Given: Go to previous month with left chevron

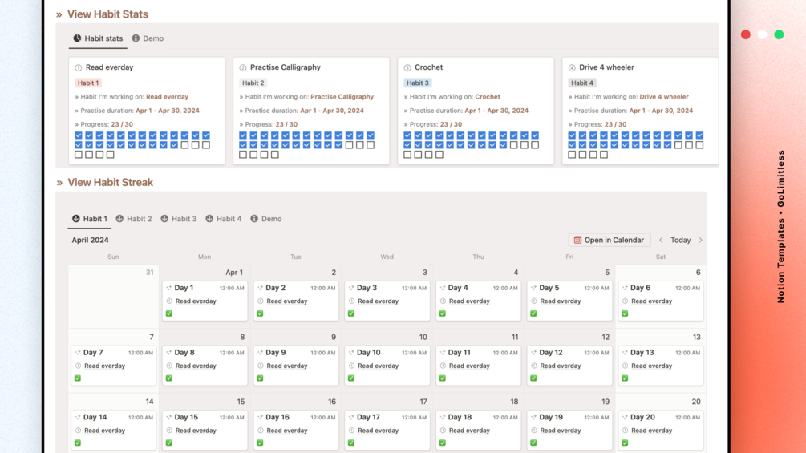Looking at the screenshot, I should point(661,240).
